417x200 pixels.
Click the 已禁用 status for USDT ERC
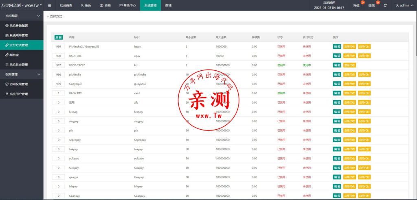[281, 56]
